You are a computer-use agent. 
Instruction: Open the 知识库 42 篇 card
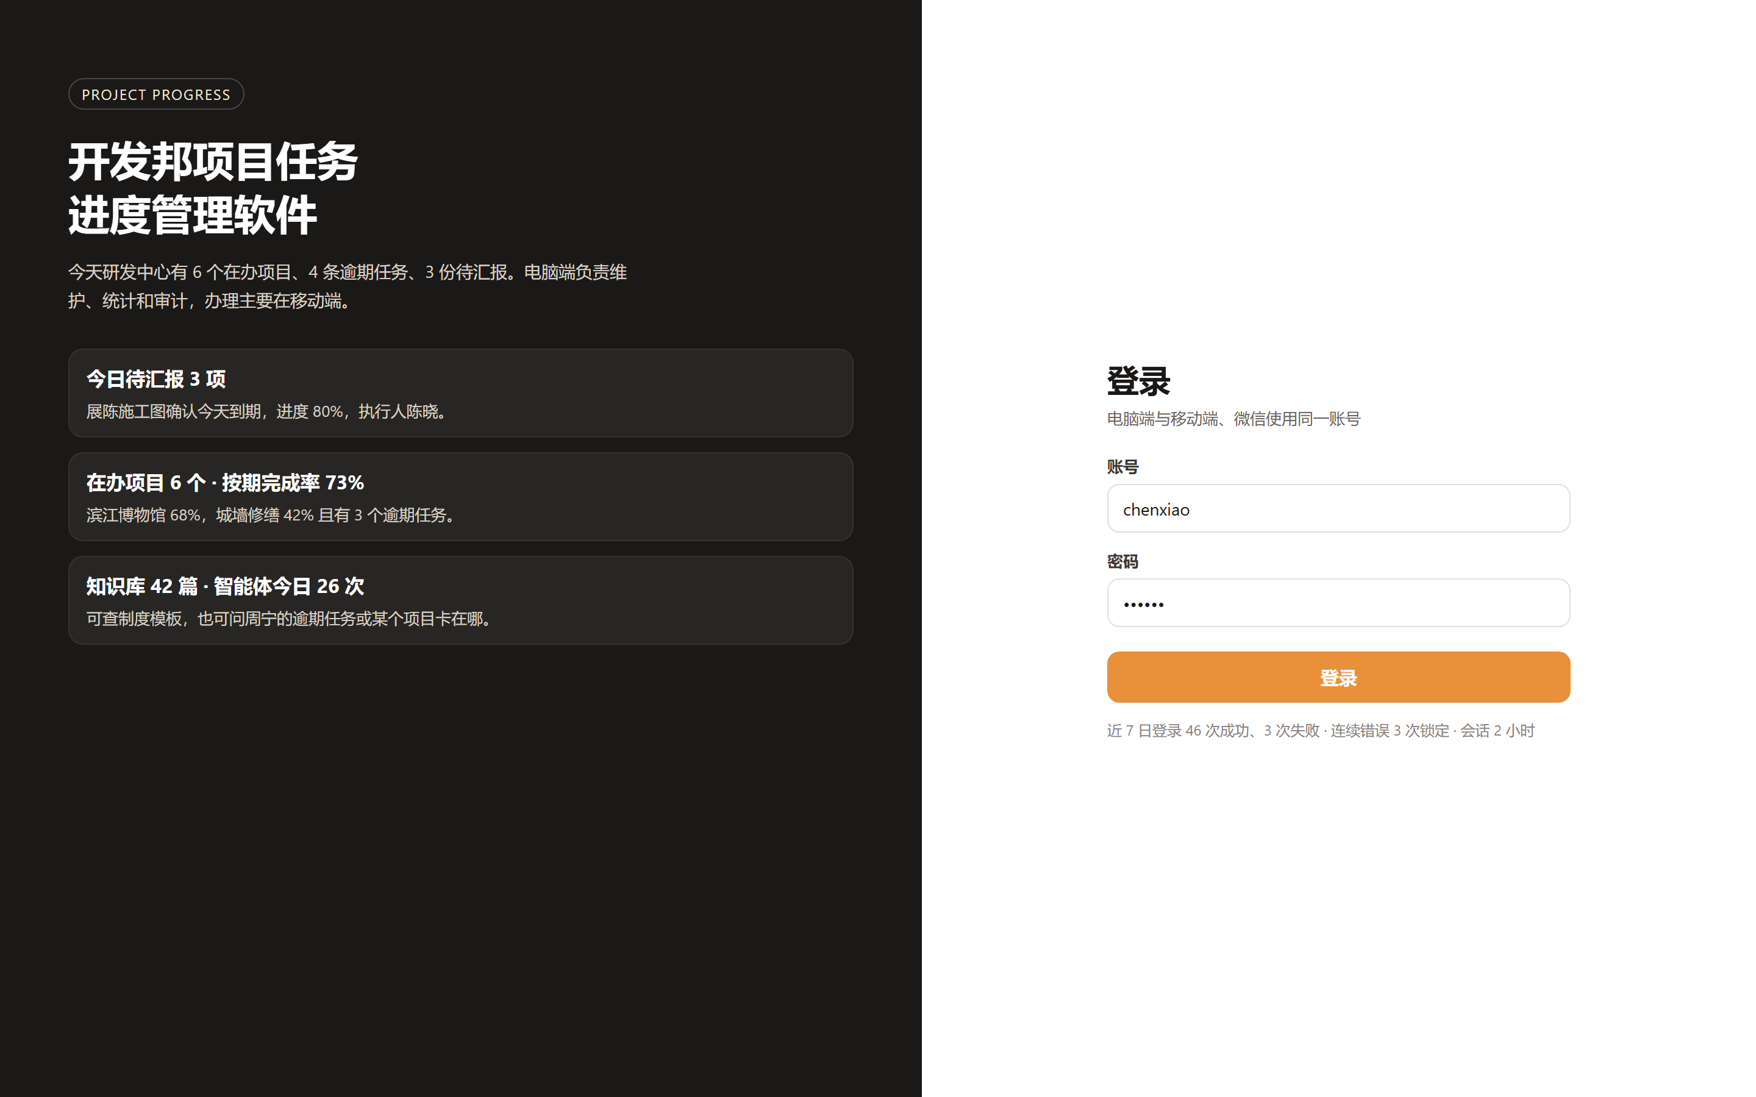pos(461,601)
